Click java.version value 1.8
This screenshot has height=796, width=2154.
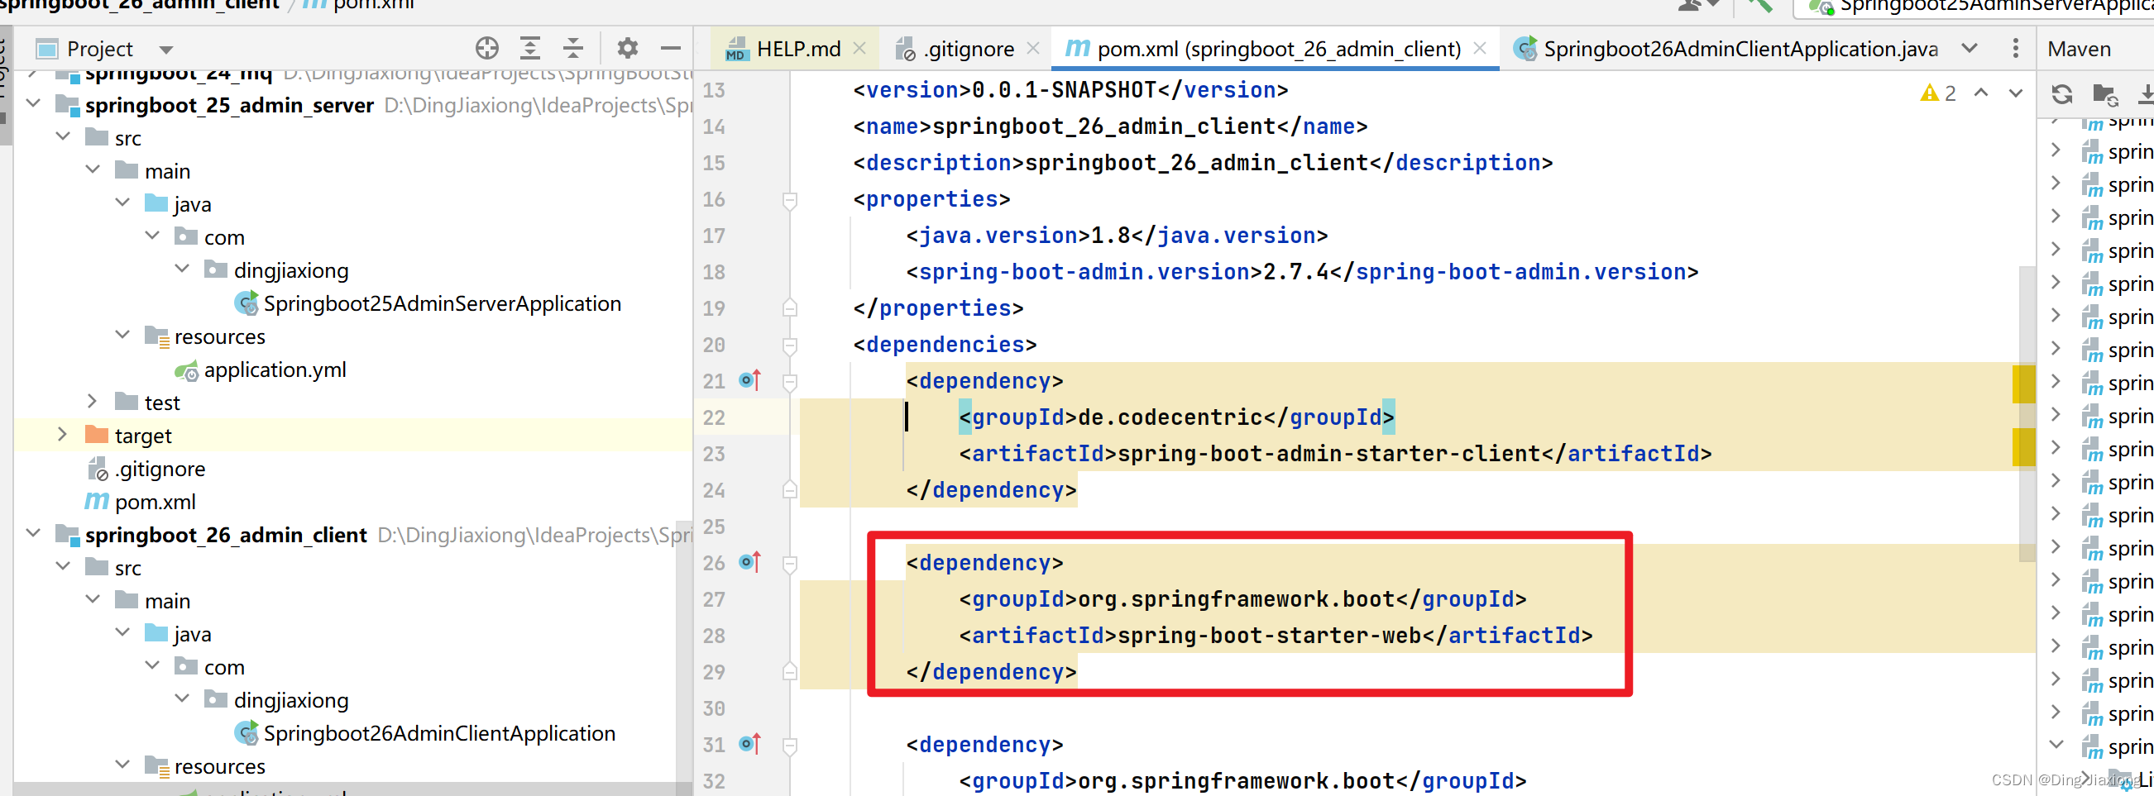click(1110, 236)
